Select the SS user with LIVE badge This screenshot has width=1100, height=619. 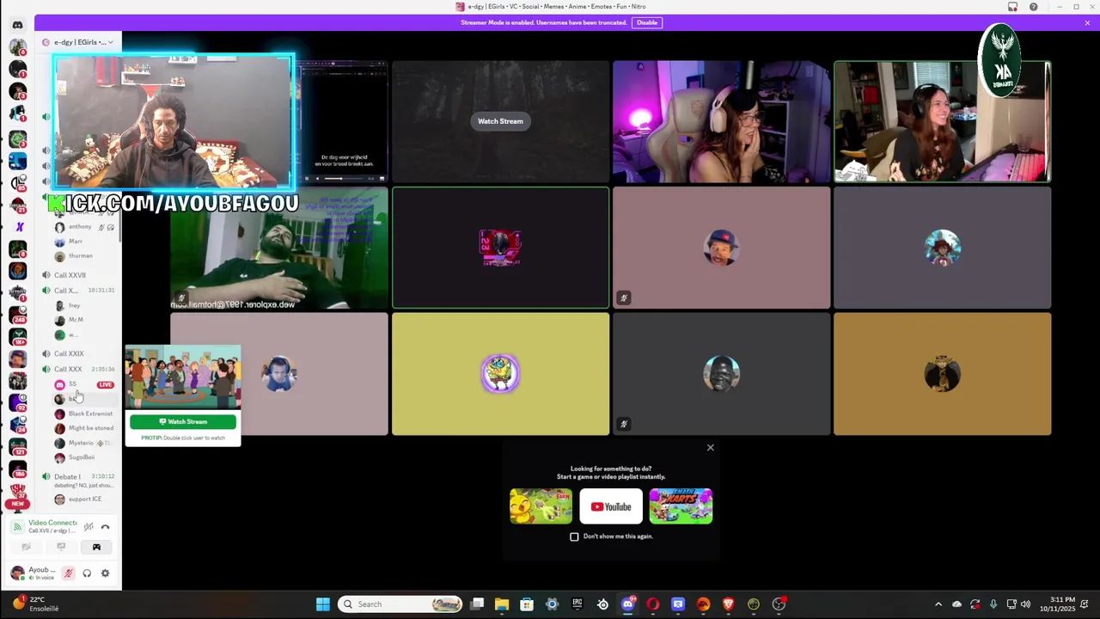tap(83, 384)
